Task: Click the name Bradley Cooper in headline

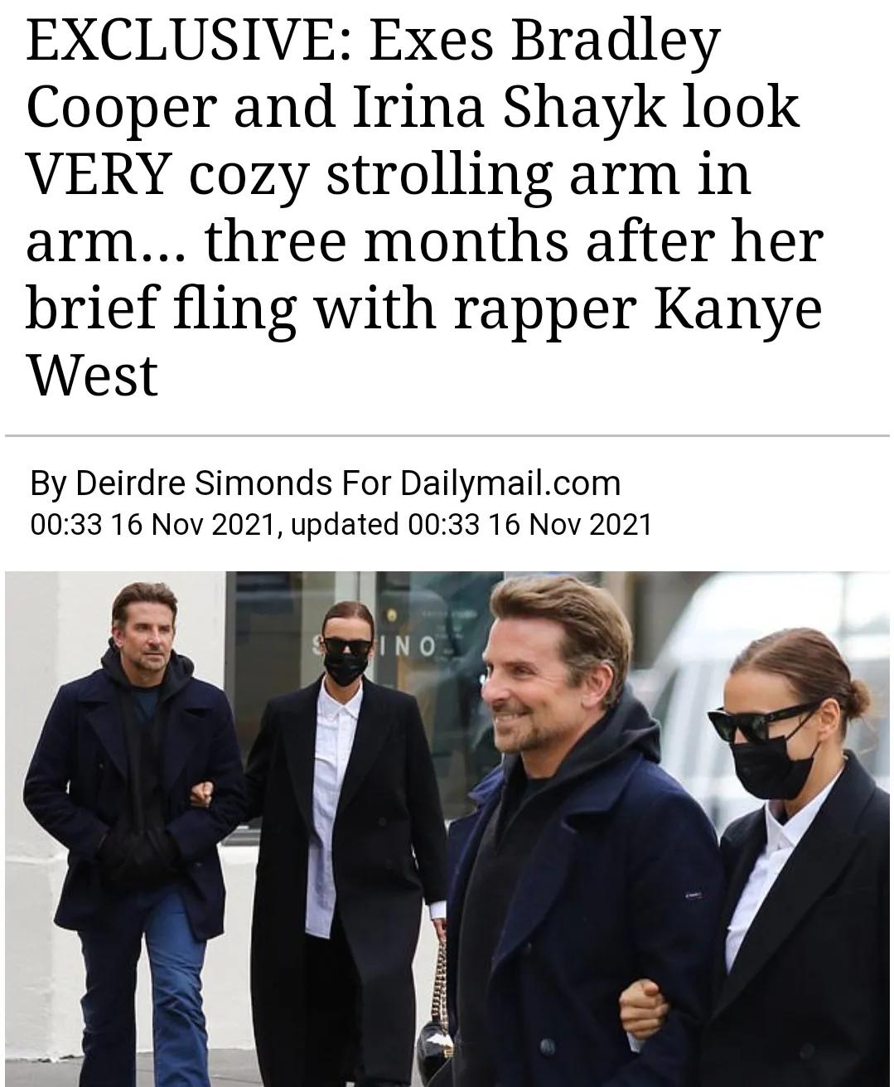Action: click(x=373, y=74)
